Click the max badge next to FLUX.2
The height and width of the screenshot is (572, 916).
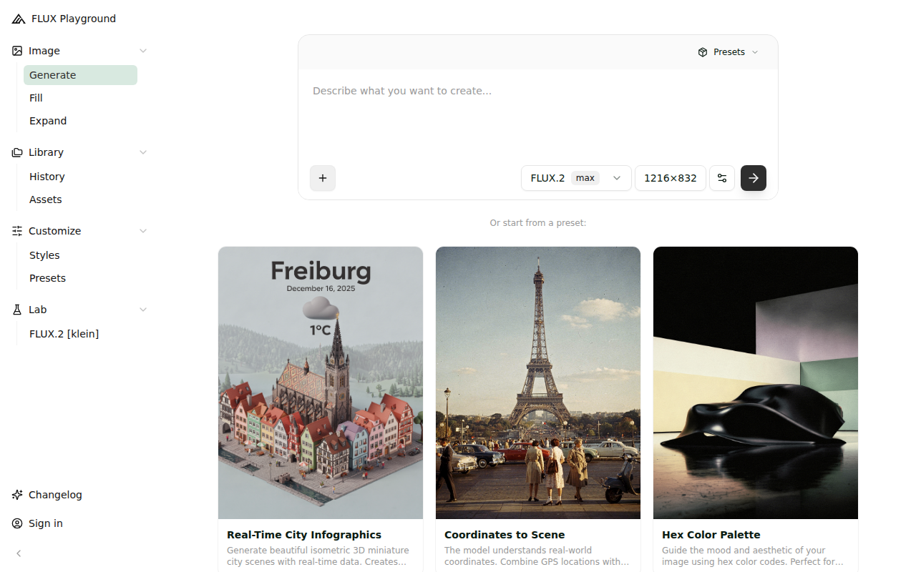click(585, 178)
